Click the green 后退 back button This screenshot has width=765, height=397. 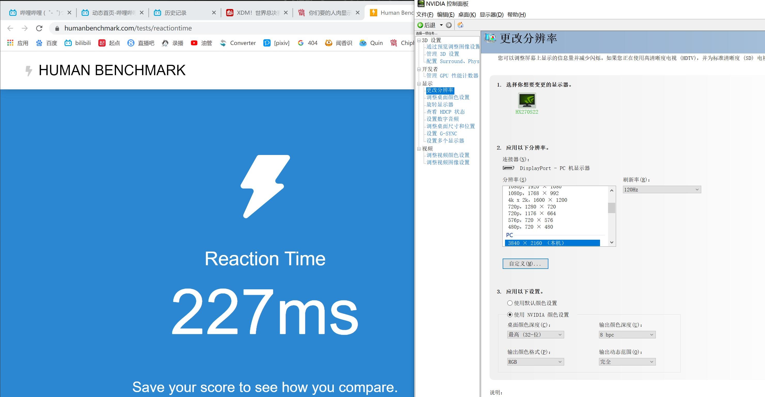(x=427, y=25)
